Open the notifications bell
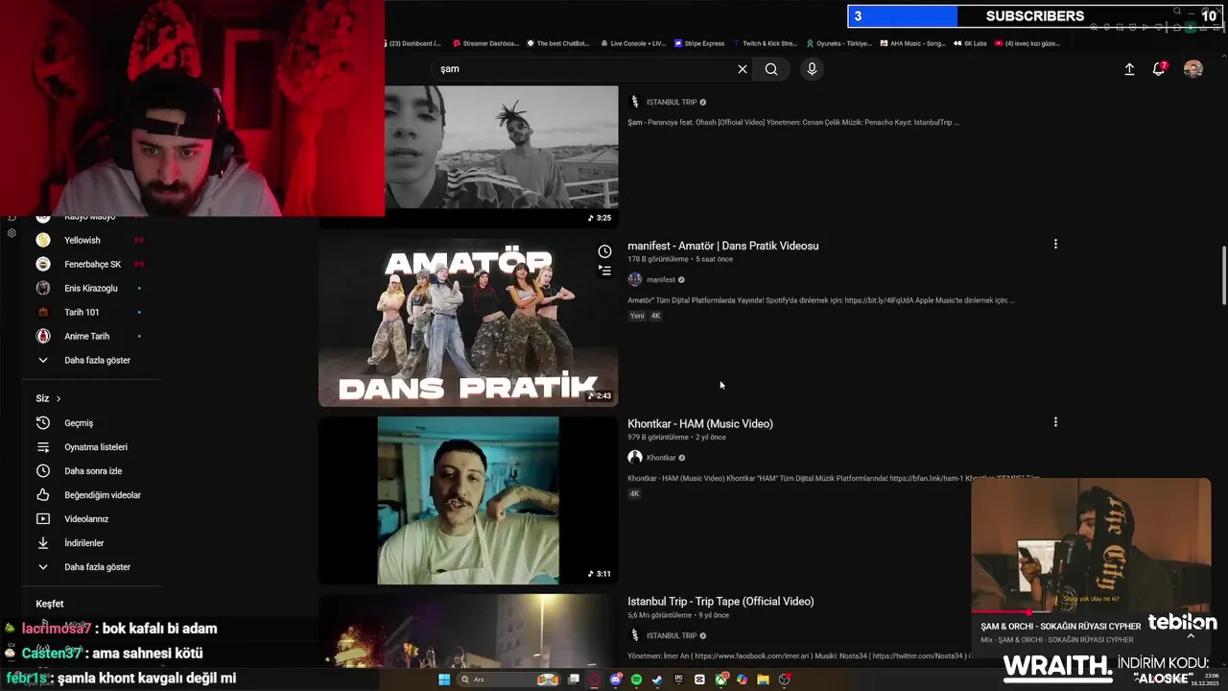 click(1159, 69)
